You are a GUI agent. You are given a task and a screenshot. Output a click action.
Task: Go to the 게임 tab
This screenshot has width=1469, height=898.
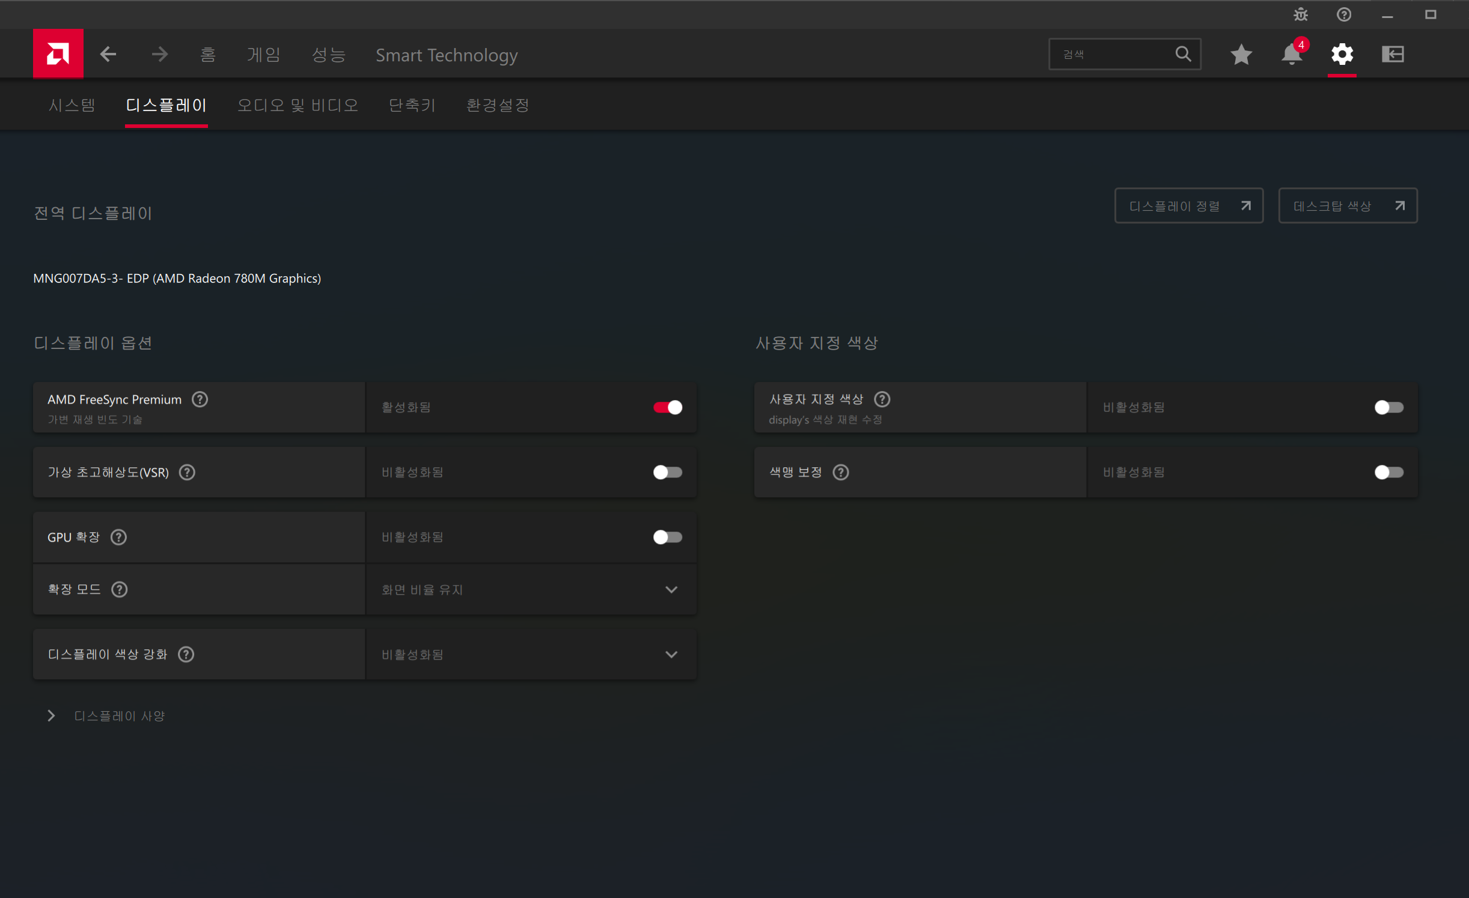tap(264, 55)
